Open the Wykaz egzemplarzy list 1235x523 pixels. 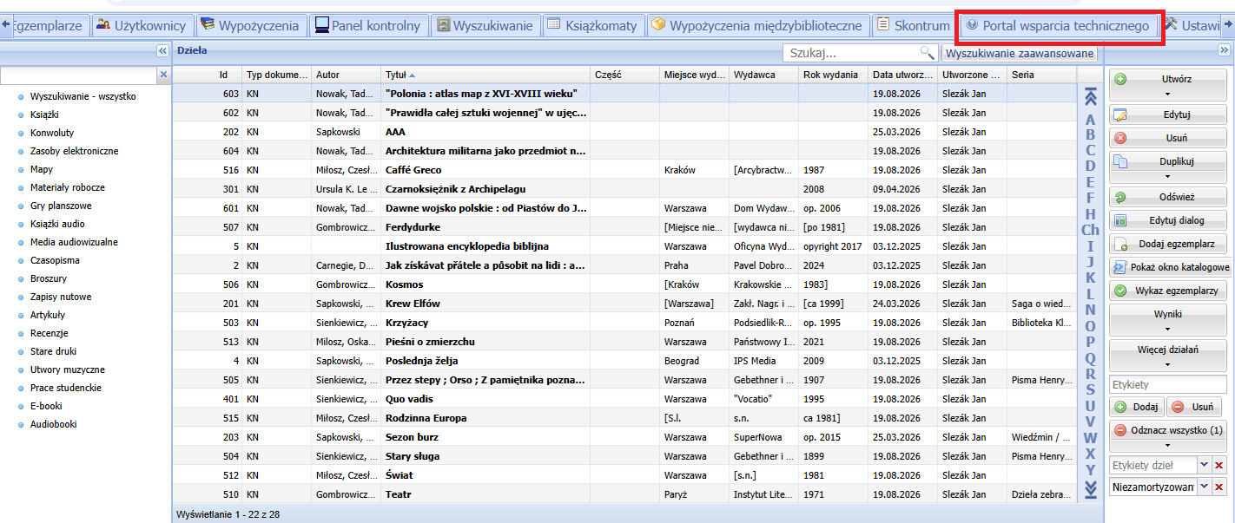[x=1168, y=291]
